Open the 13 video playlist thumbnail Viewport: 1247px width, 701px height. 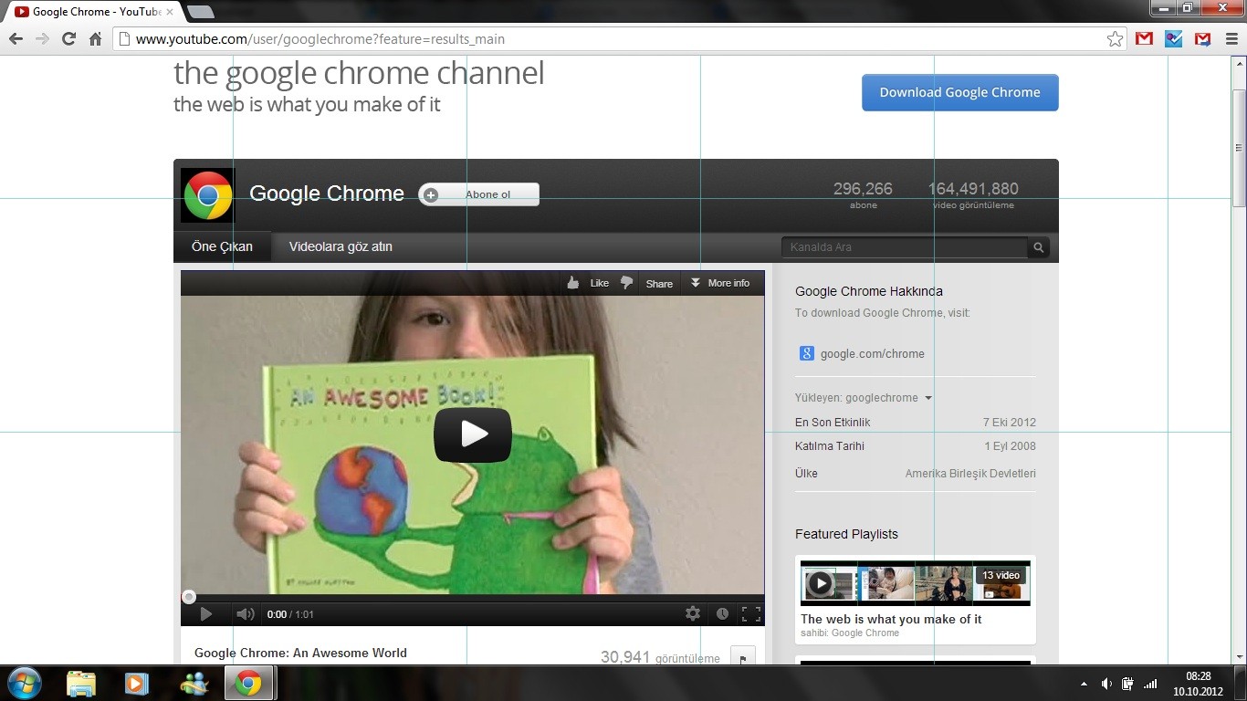click(916, 583)
